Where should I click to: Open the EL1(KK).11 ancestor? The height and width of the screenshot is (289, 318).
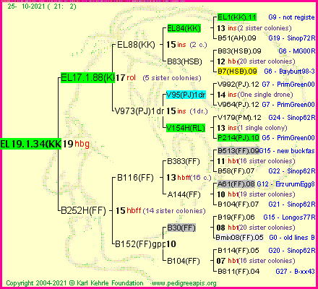click(x=237, y=17)
